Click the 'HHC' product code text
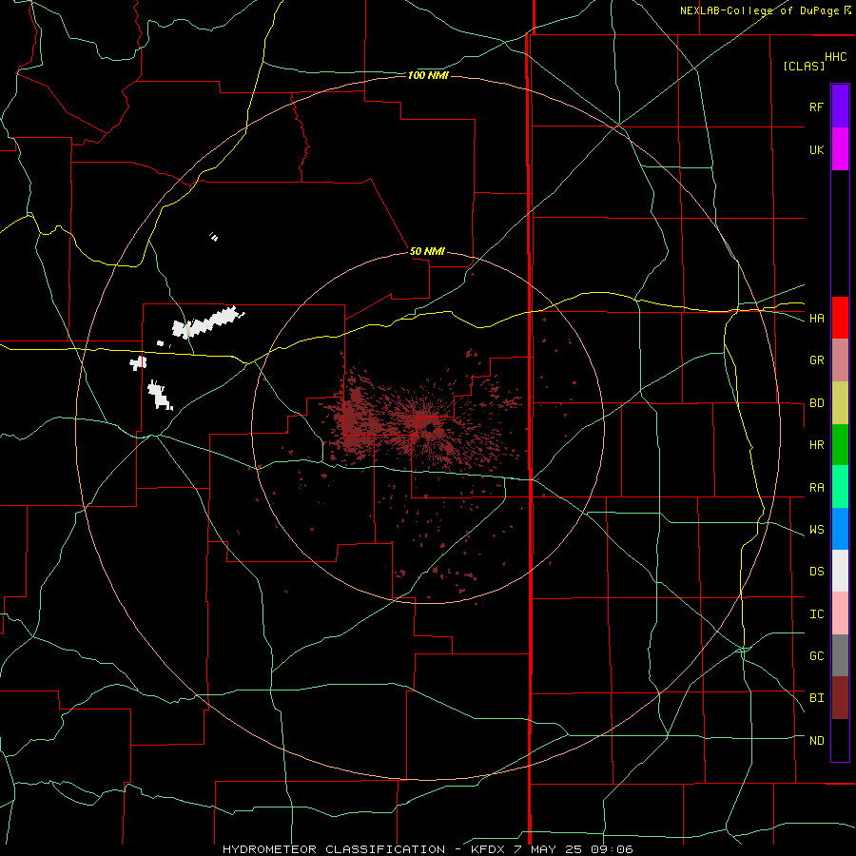 pyautogui.click(x=835, y=57)
